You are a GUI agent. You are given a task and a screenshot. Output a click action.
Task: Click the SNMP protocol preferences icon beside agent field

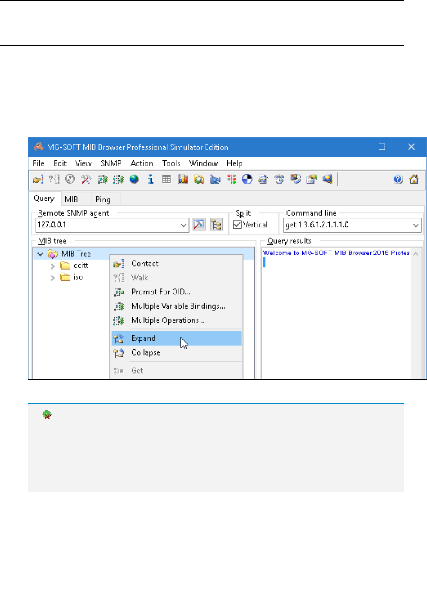coord(199,224)
